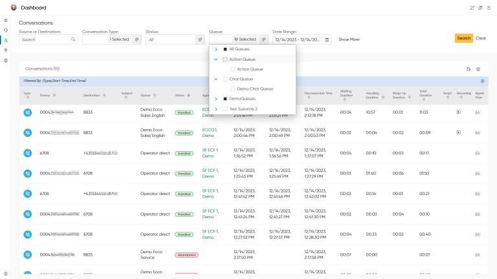Open agent view for first conversation row

pyautogui.click(x=478, y=112)
